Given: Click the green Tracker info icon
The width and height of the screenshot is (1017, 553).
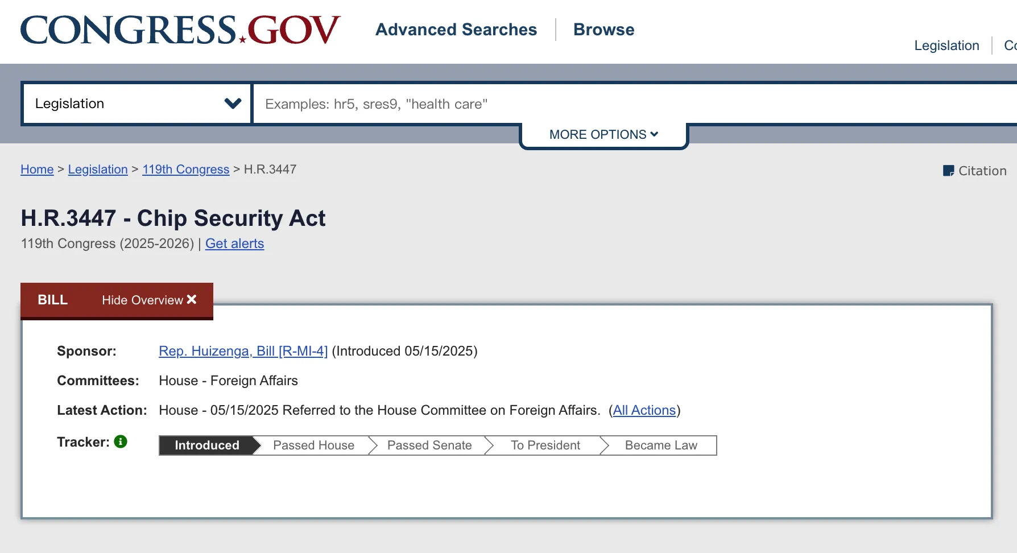Looking at the screenshot, I should coord(121,441).
